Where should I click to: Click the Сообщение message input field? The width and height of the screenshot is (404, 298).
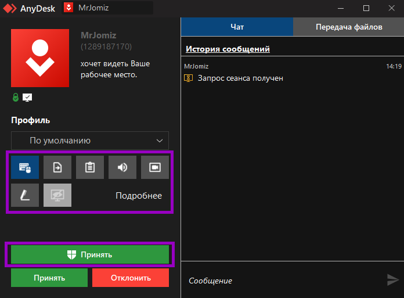tap(283, 281)
